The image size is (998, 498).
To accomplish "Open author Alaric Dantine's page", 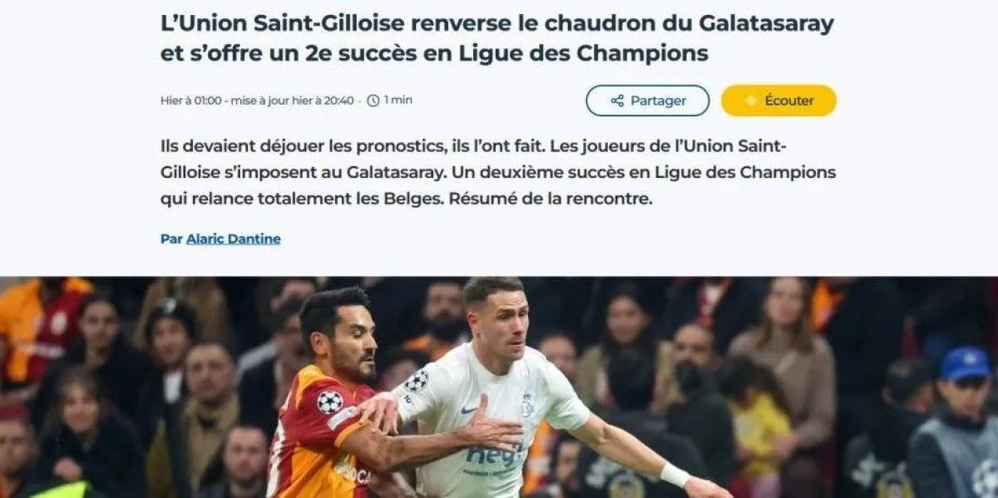I will [x=233, y=239].
